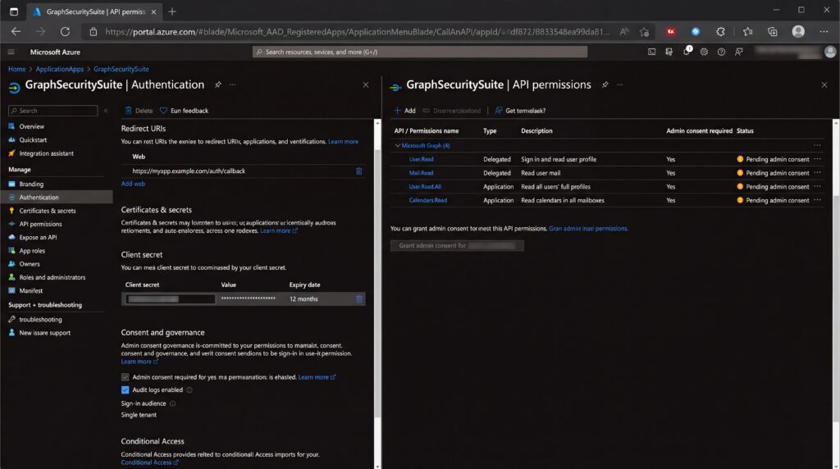840x469 pixels.
Task: Click Add in API permissions toolbar
Action: coord(404,111)
